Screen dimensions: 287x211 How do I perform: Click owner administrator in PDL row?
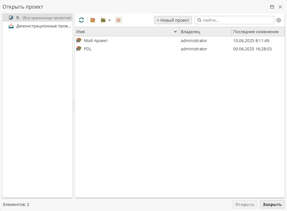tap(194, 49)
